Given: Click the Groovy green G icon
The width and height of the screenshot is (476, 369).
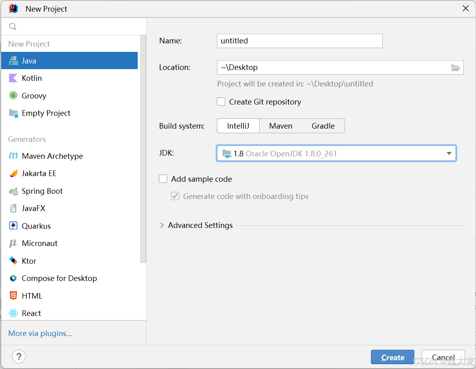Looking at the screenshot, I should tap(13, 95).
